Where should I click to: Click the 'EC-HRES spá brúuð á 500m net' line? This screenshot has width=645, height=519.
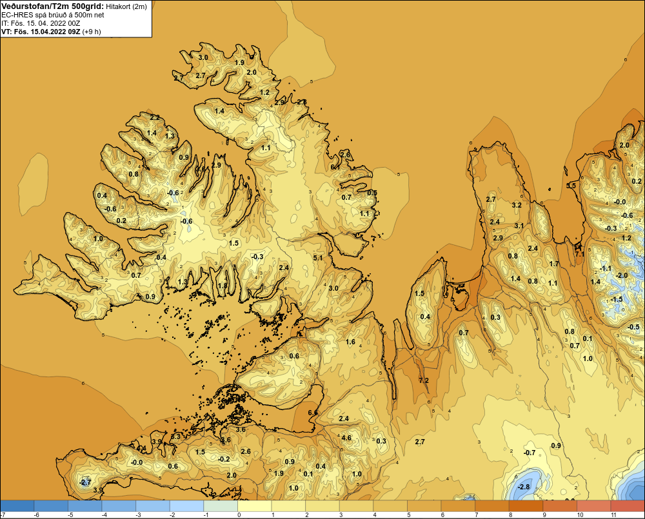point(53,15)
